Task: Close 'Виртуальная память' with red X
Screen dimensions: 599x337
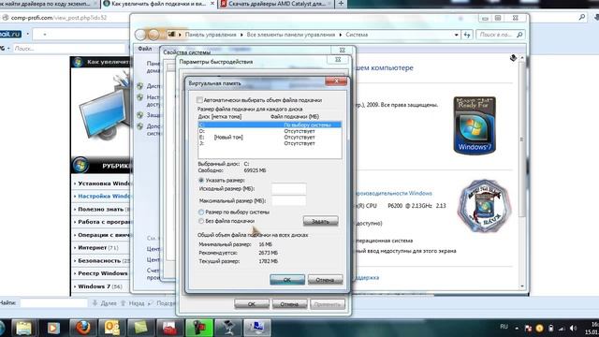Action: point(336,81)
